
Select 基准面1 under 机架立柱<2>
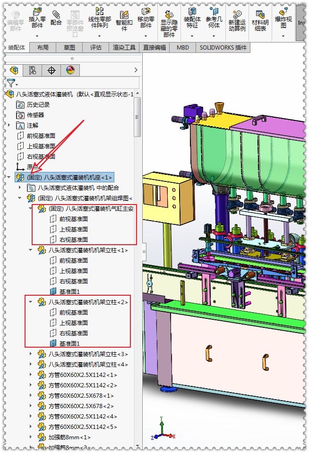coord(69,343)
